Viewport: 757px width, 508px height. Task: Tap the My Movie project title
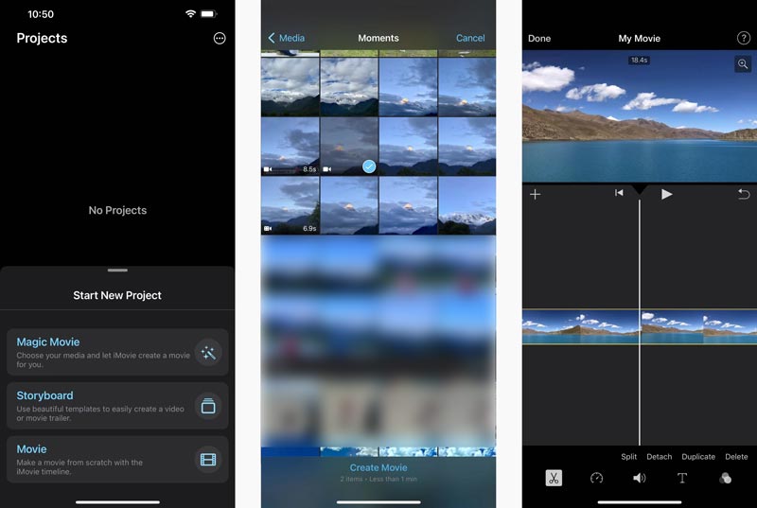[x=640, y=38]
